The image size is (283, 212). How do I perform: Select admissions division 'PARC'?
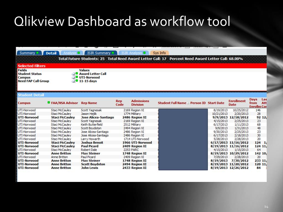(x=135, y=150)
